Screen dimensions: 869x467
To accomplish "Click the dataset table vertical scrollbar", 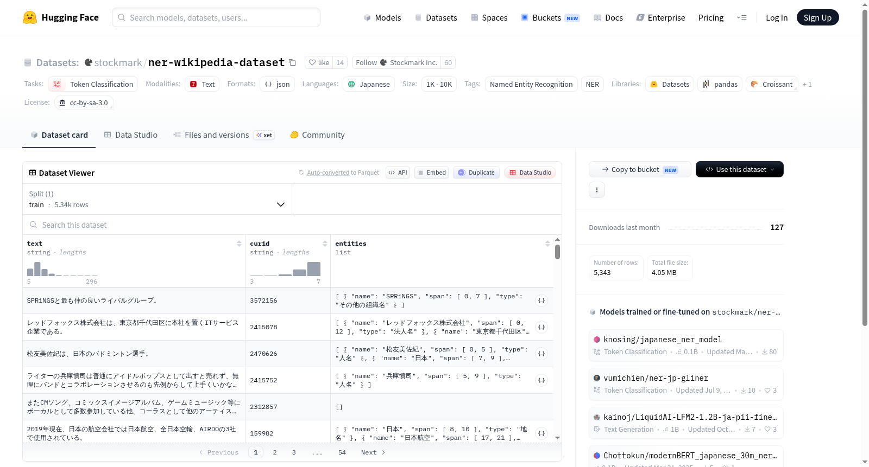I will (557, 252).
